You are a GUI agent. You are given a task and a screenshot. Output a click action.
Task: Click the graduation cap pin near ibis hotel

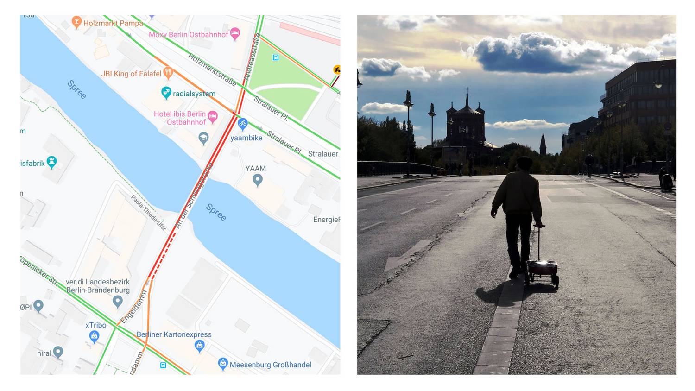pyautogui.click(x=203, y=139)
